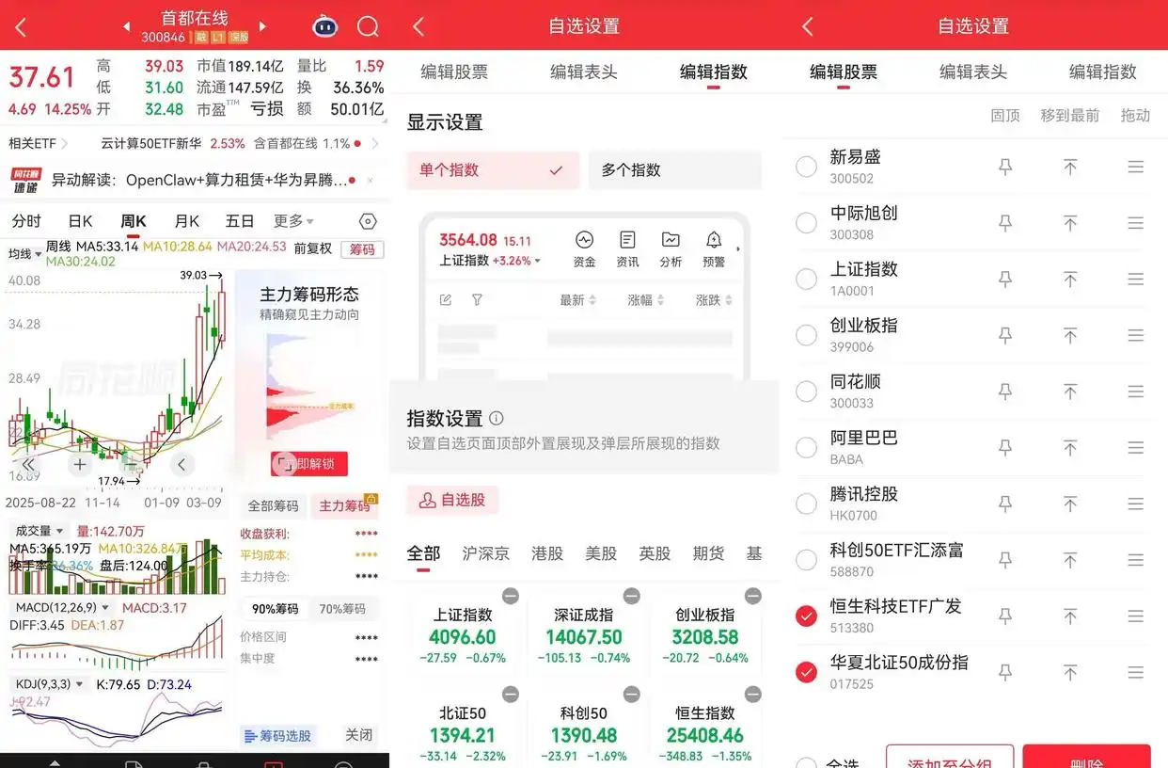Image resolution: width=1168 pixels, height=768 pixels.
Task: Open chart settings hexagon icon
Action: [368, 221]
